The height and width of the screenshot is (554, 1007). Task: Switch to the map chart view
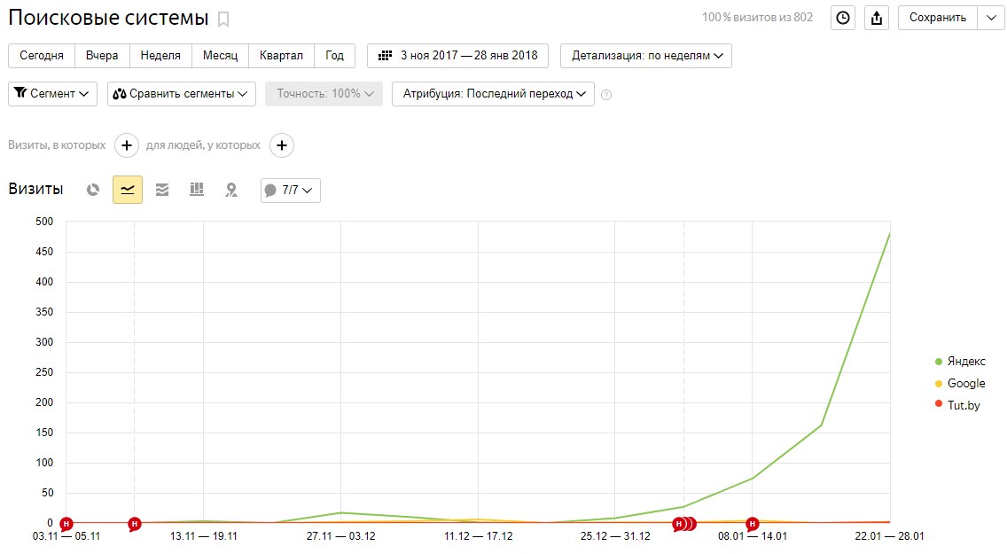tap(231, 190)
